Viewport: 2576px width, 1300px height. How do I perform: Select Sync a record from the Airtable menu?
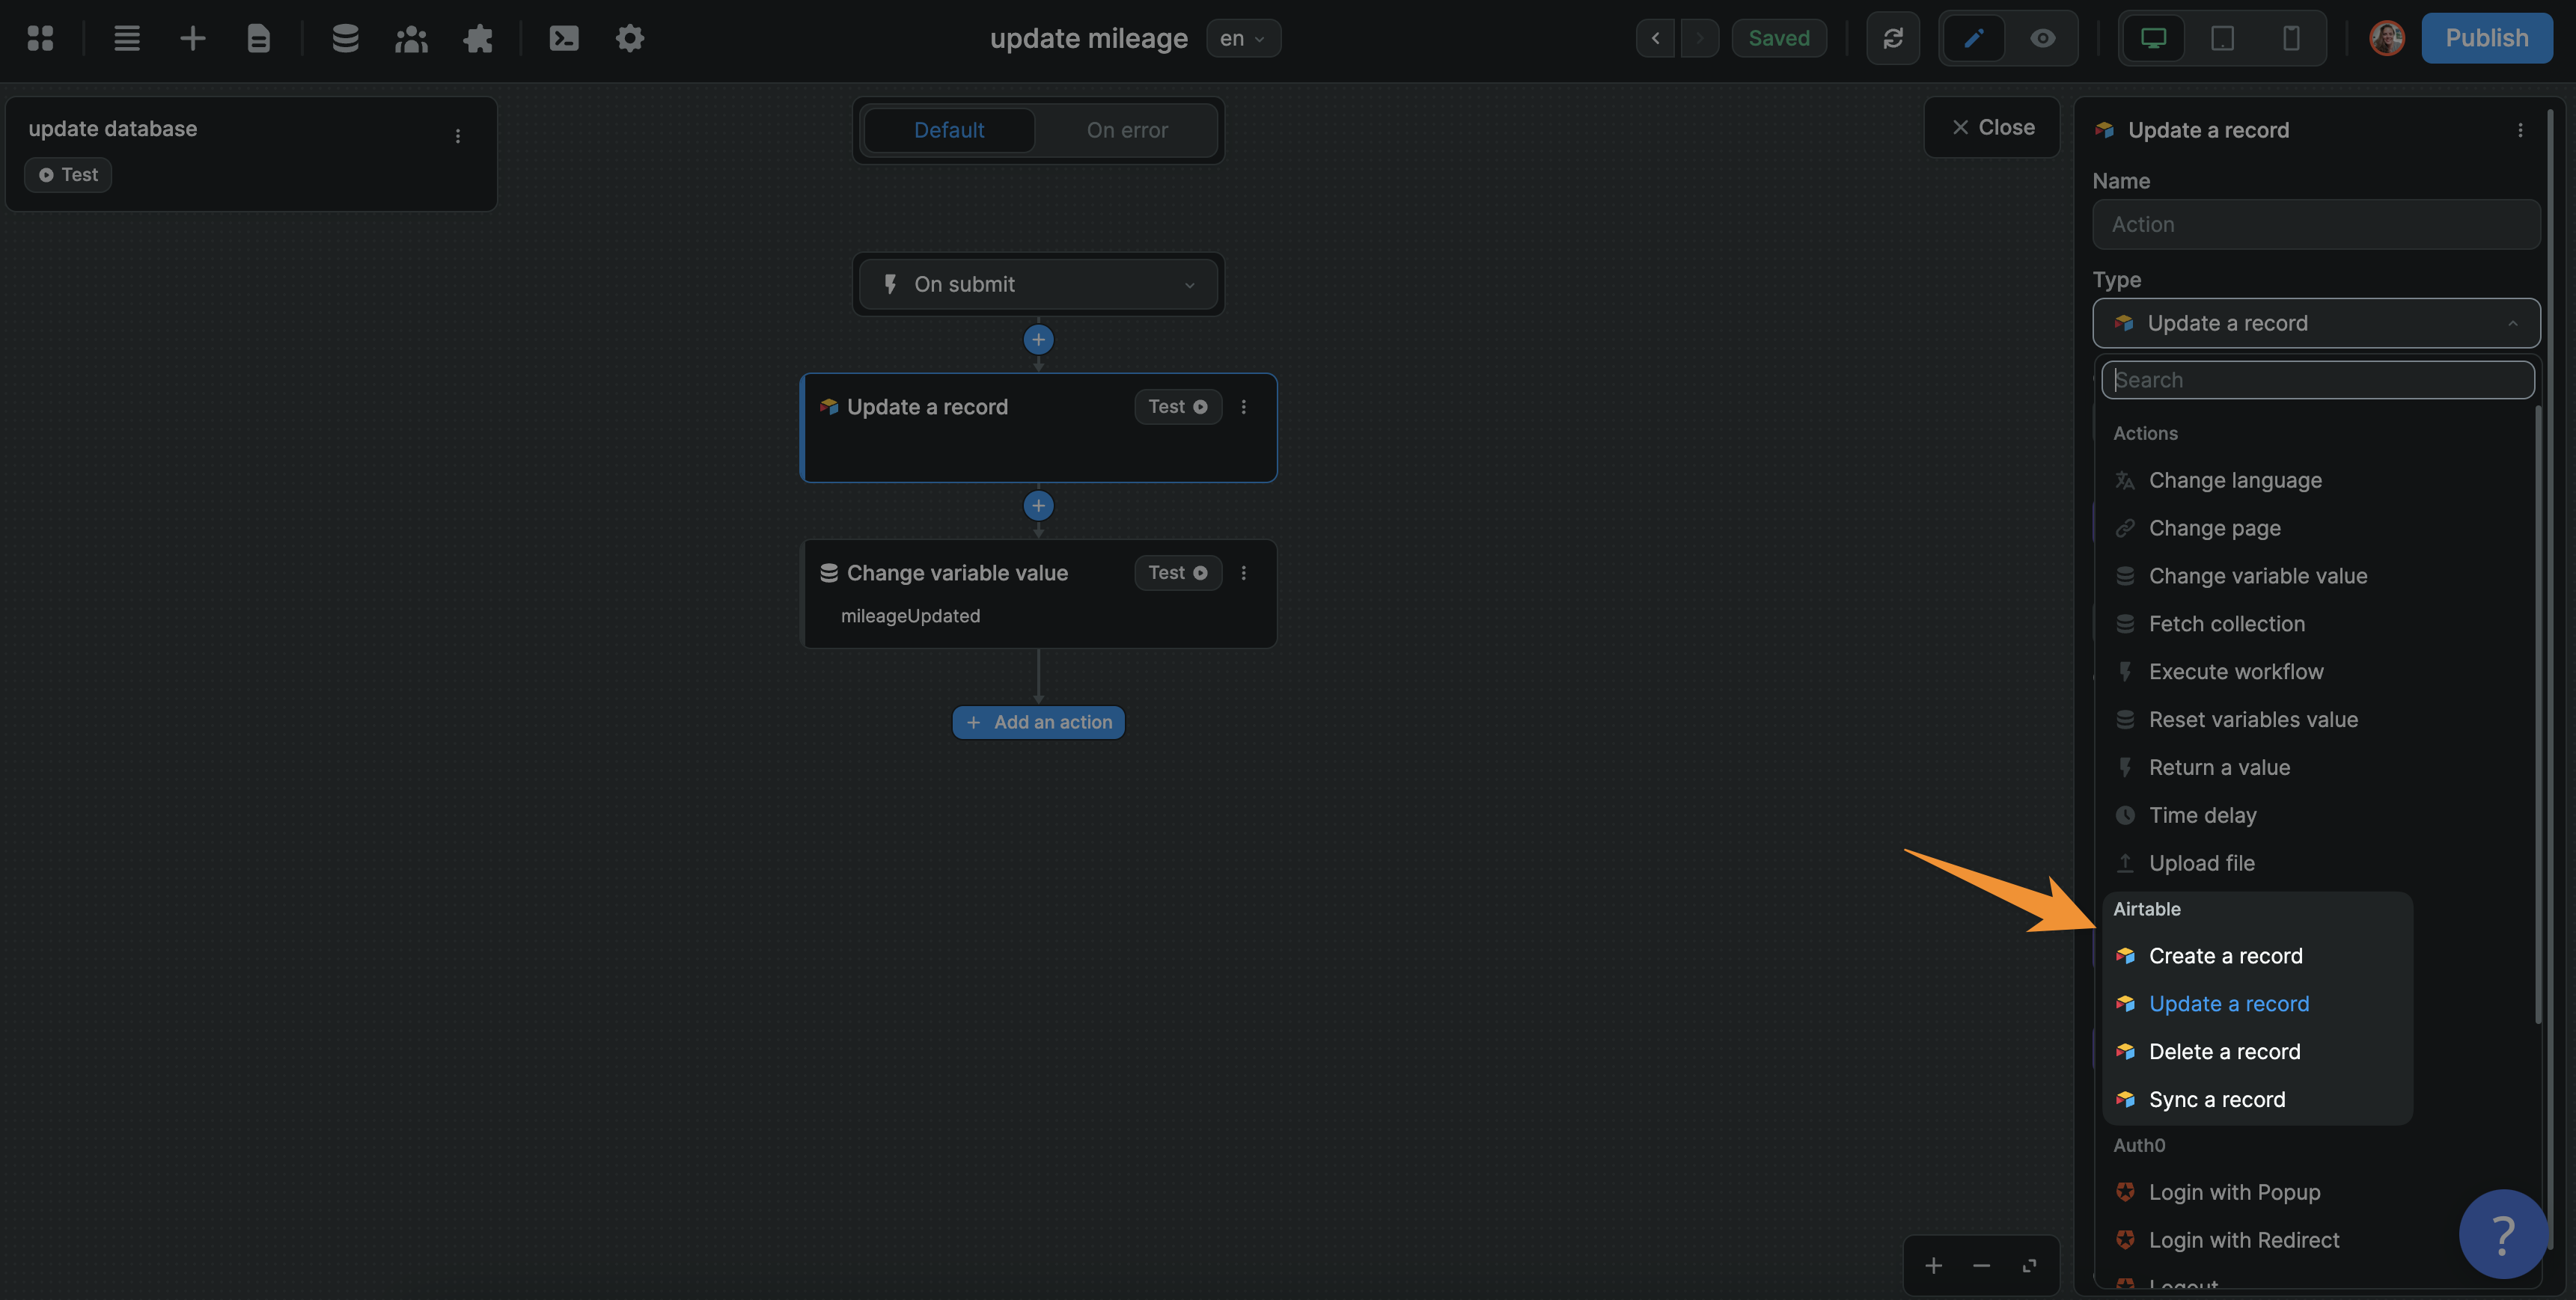click(x=2217, y=1099)
